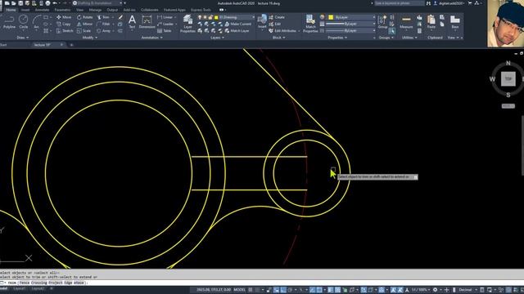Screen dimensions: 524x294
Task: Open the Output ribbon tab
Action: tap(112, 10)
